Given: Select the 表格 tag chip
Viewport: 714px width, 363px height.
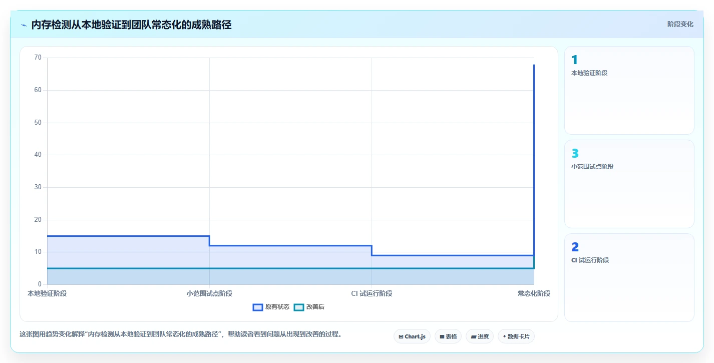Looking at the screenshot, I should (448, 336).
